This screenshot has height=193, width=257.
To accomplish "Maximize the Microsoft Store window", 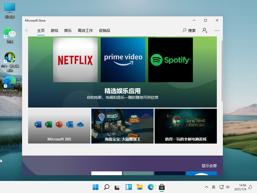I will point(206,20).
